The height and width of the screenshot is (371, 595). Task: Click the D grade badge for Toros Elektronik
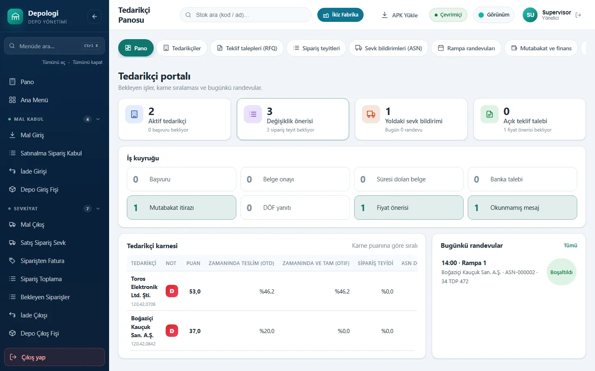[172, 291]
